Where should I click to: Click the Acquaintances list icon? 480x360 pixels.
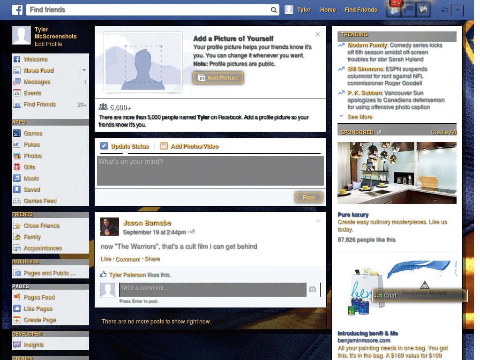[x=17, y=248]
